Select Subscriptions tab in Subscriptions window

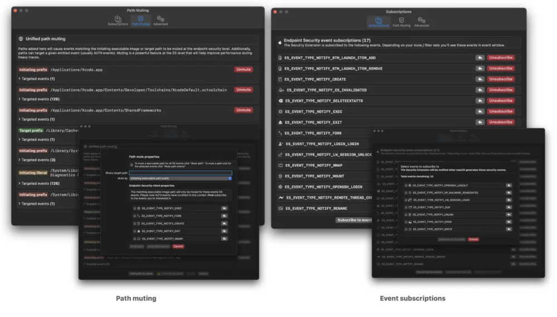pos(379,22)
